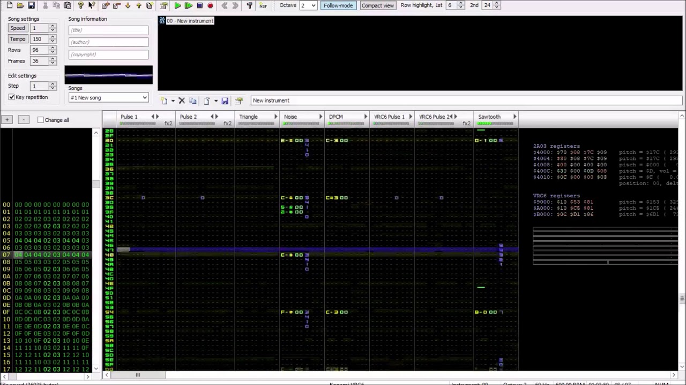Toggle the Key repetition checkbox
Image resolution: width=686 pixels, height=385 pixels.
(x=11, y=97)
